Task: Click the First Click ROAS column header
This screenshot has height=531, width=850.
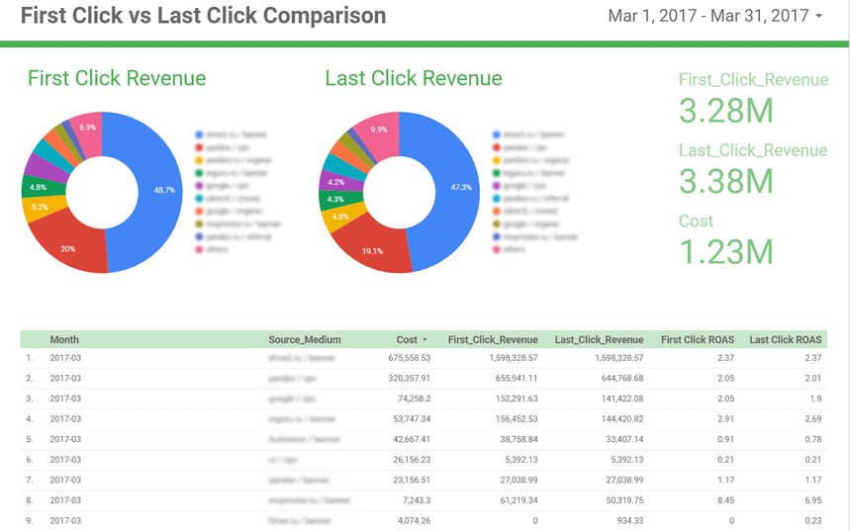Action: coord(698,340)
